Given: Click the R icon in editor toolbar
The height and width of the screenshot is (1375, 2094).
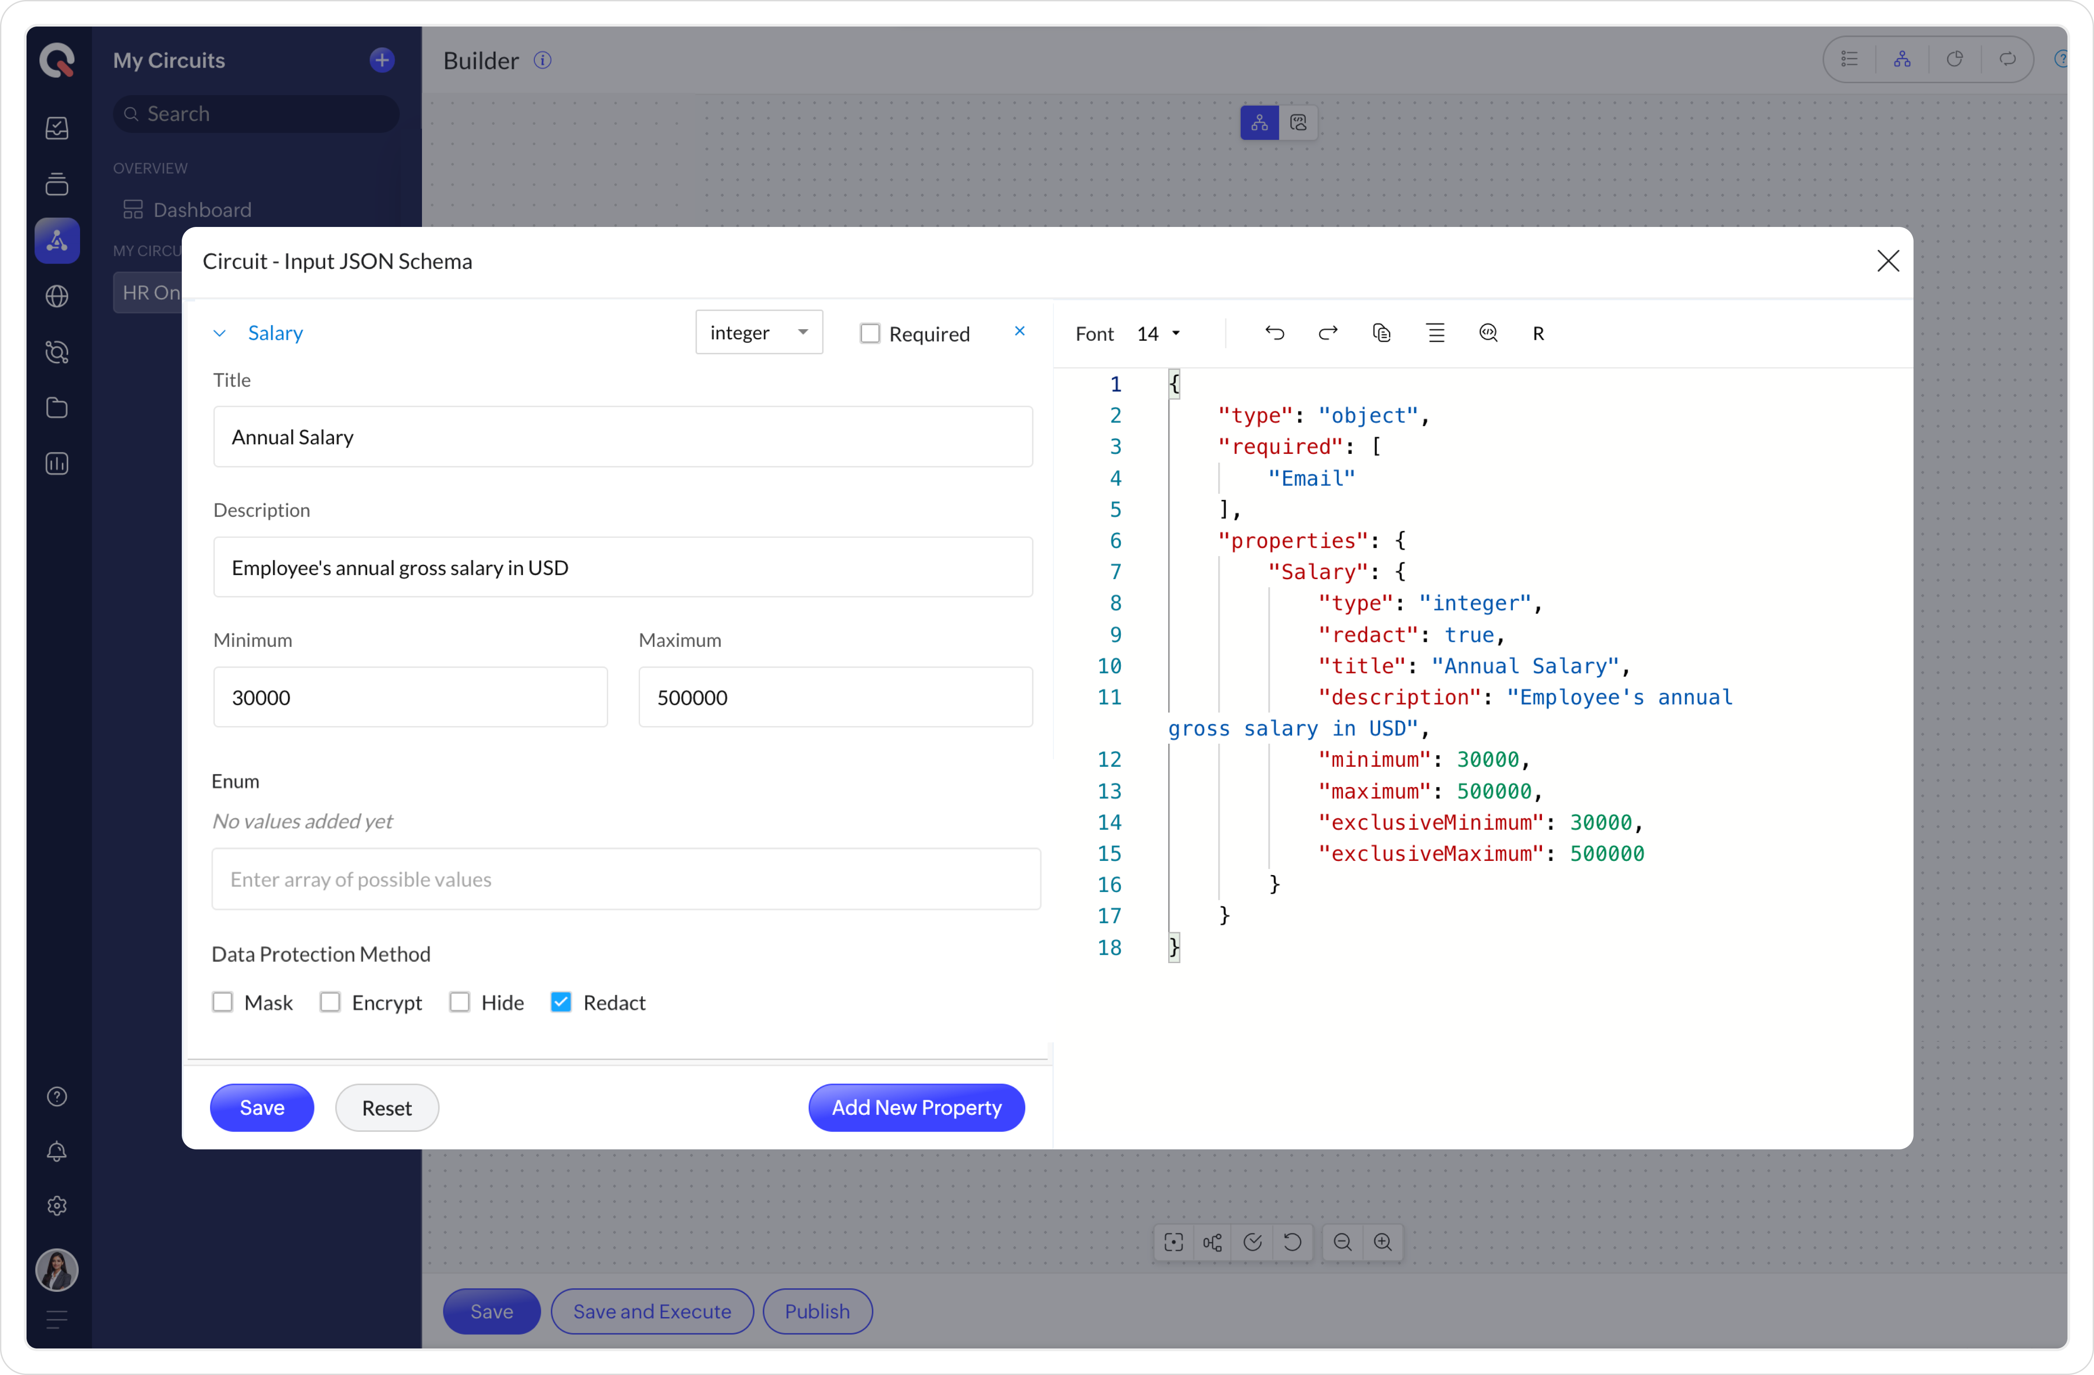Looking at the screenshot, I should (x=1538, y=334).
